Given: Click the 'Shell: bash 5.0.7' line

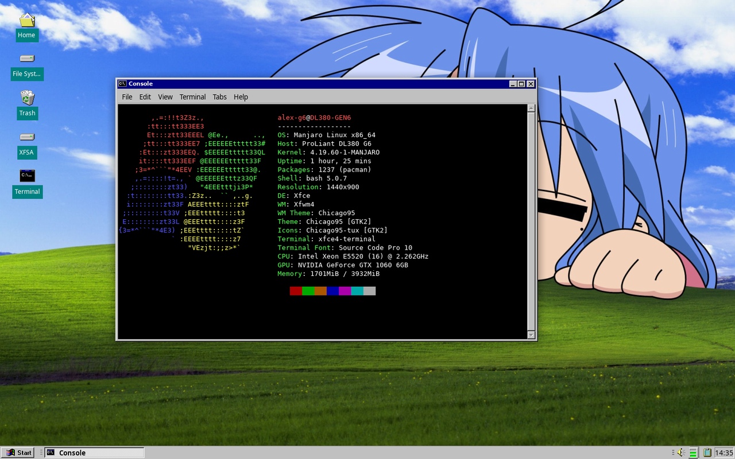Looking at the screenshot, I should click(312, 178).
